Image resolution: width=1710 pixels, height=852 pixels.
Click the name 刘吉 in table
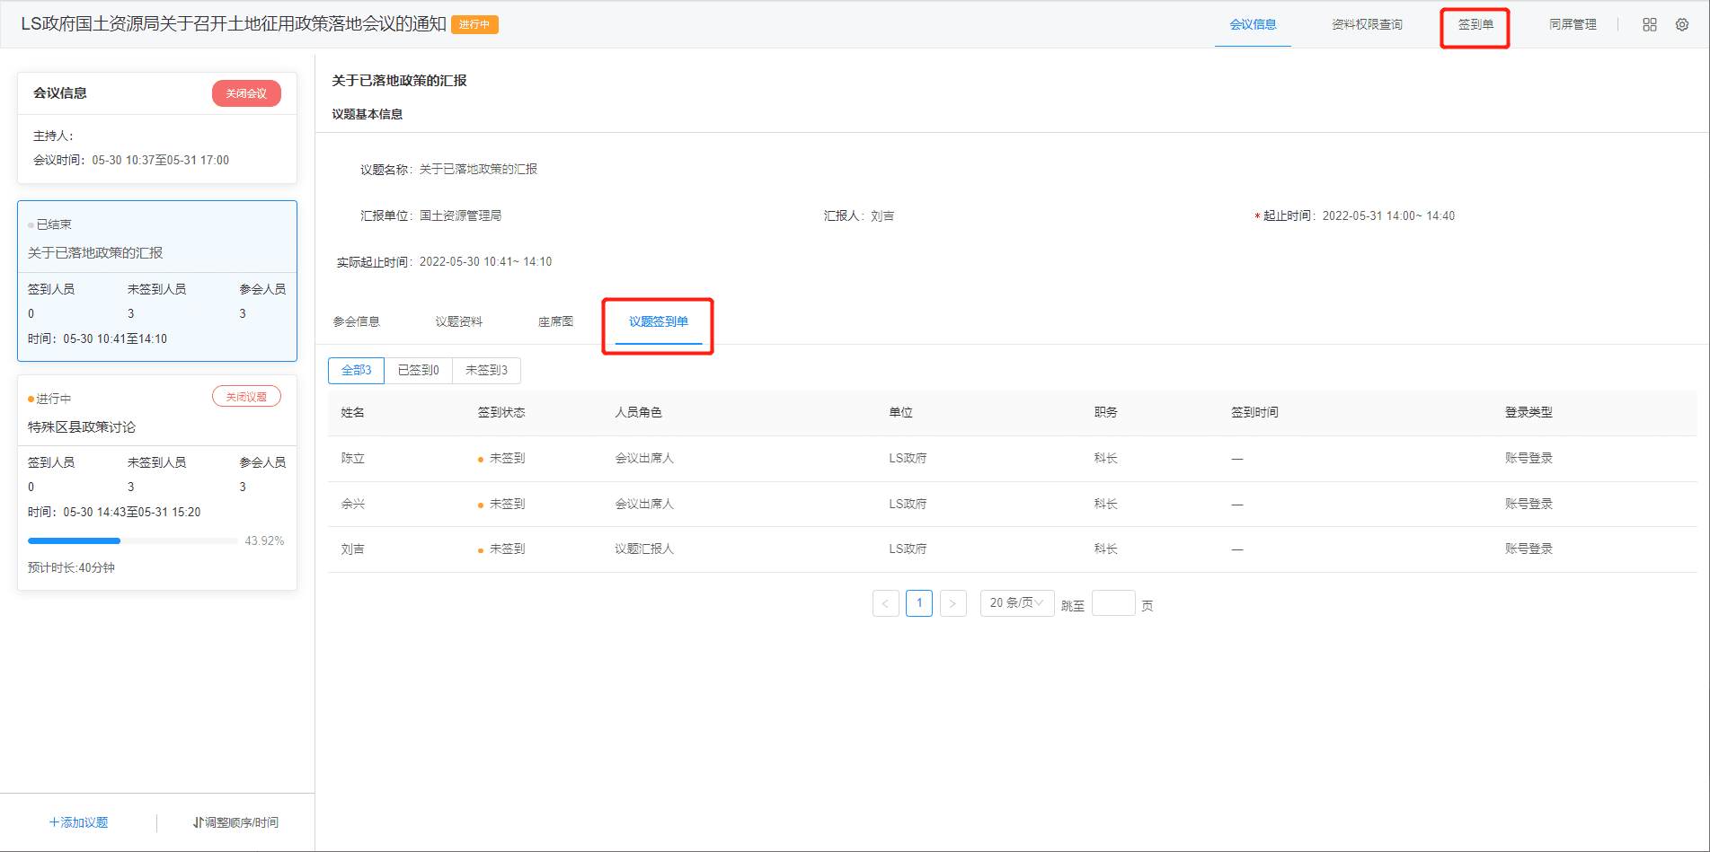coord(352,549)
